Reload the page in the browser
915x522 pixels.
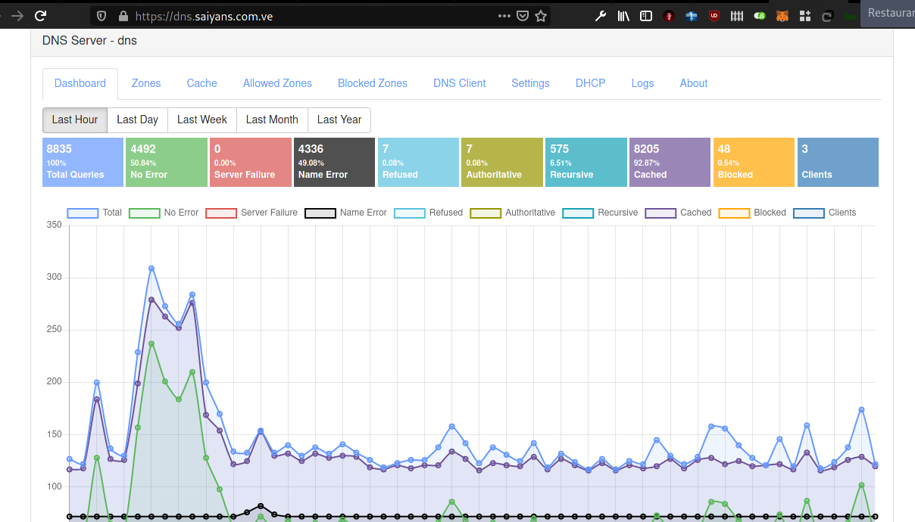click(41, 15)
